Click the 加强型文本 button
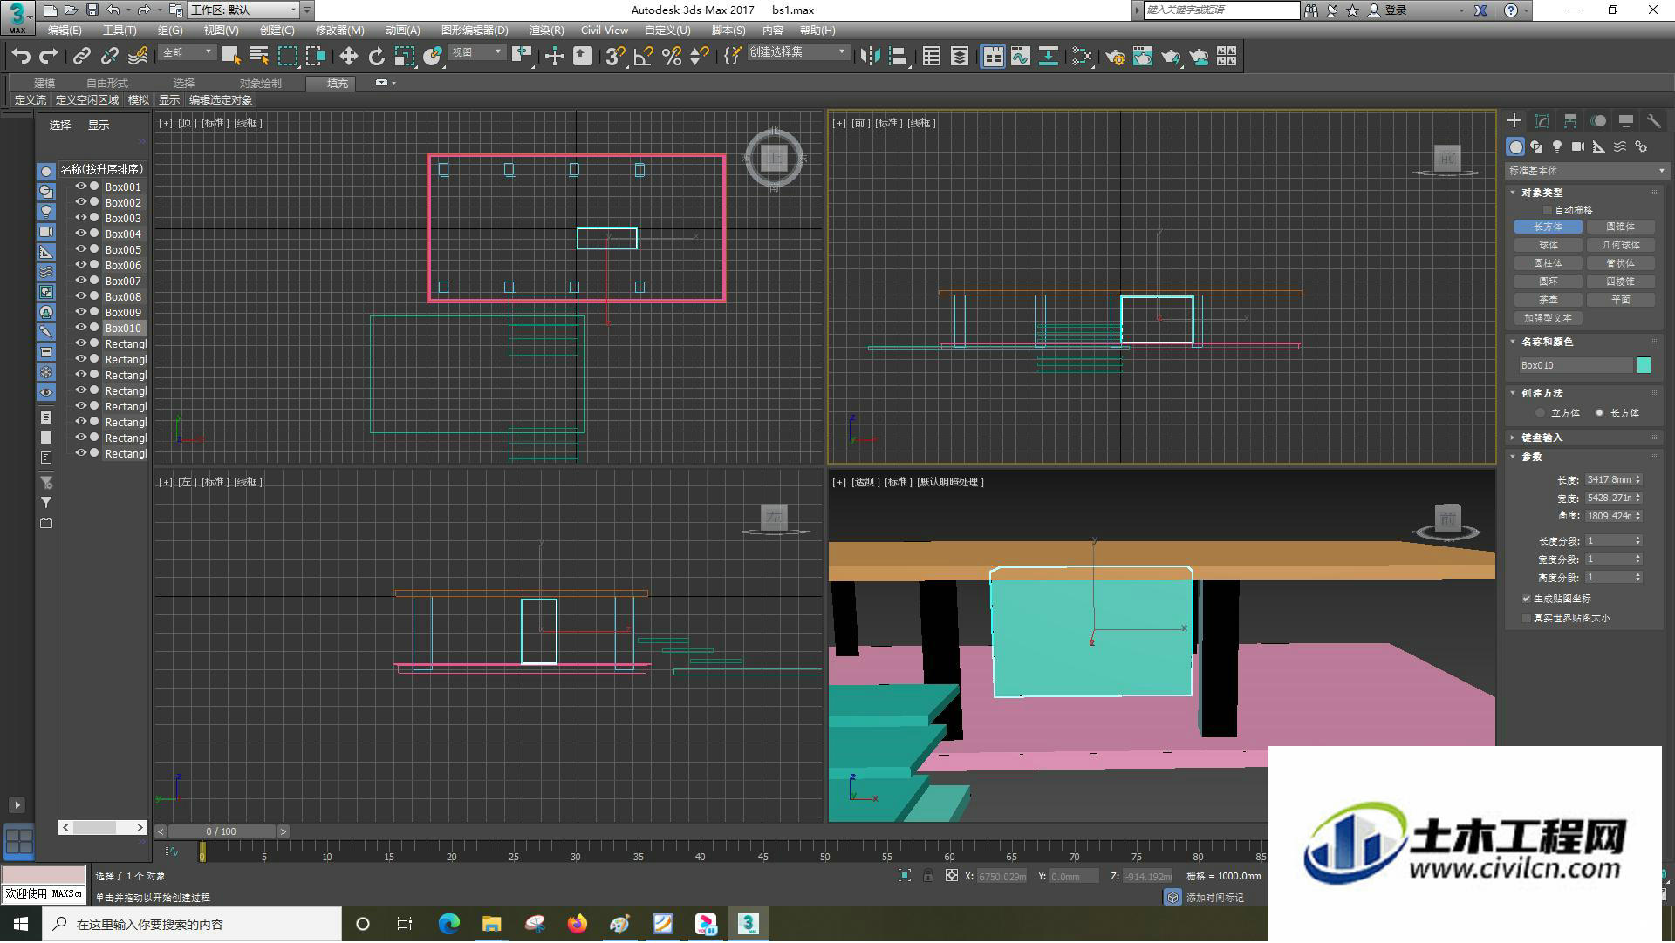Viewport: 1675px width, 943px height. pyautogui.click(x=1548, y=318)
